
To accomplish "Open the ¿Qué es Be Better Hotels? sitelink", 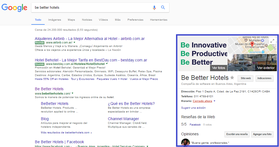I will pos(131,104).
